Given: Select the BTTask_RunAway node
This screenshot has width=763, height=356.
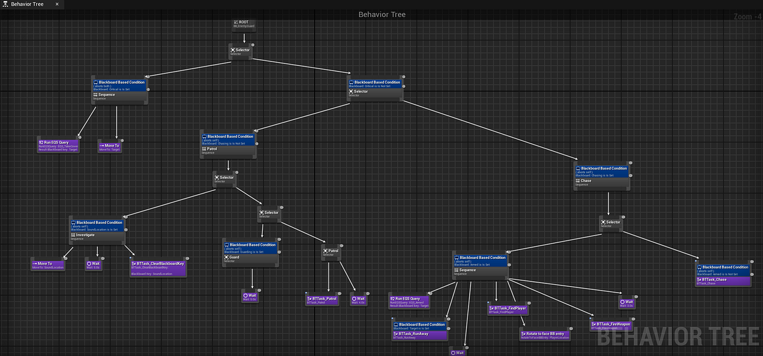Looking at the screenshot, I should click(419, 334).
